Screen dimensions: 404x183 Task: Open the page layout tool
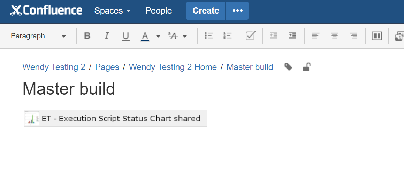377,36
